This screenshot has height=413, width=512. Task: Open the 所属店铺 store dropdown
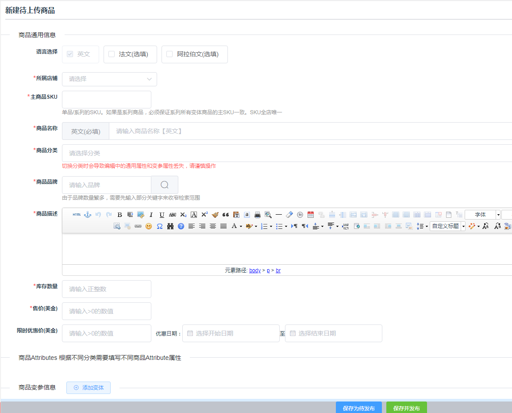click(109, 79)
